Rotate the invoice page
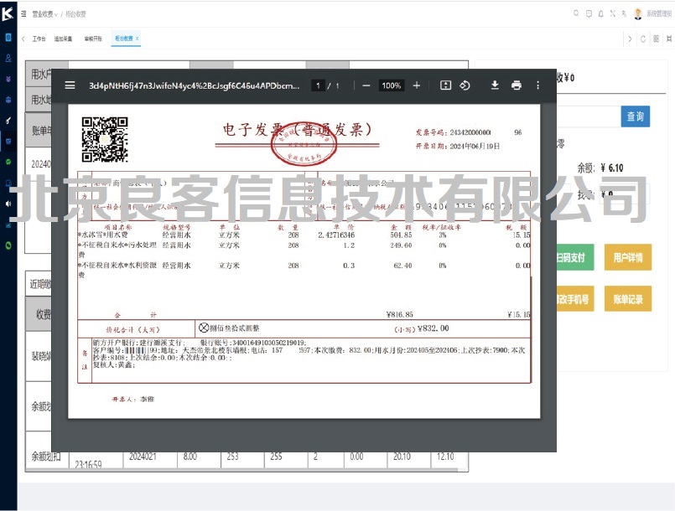675x511 pixels. coord(465,85)
